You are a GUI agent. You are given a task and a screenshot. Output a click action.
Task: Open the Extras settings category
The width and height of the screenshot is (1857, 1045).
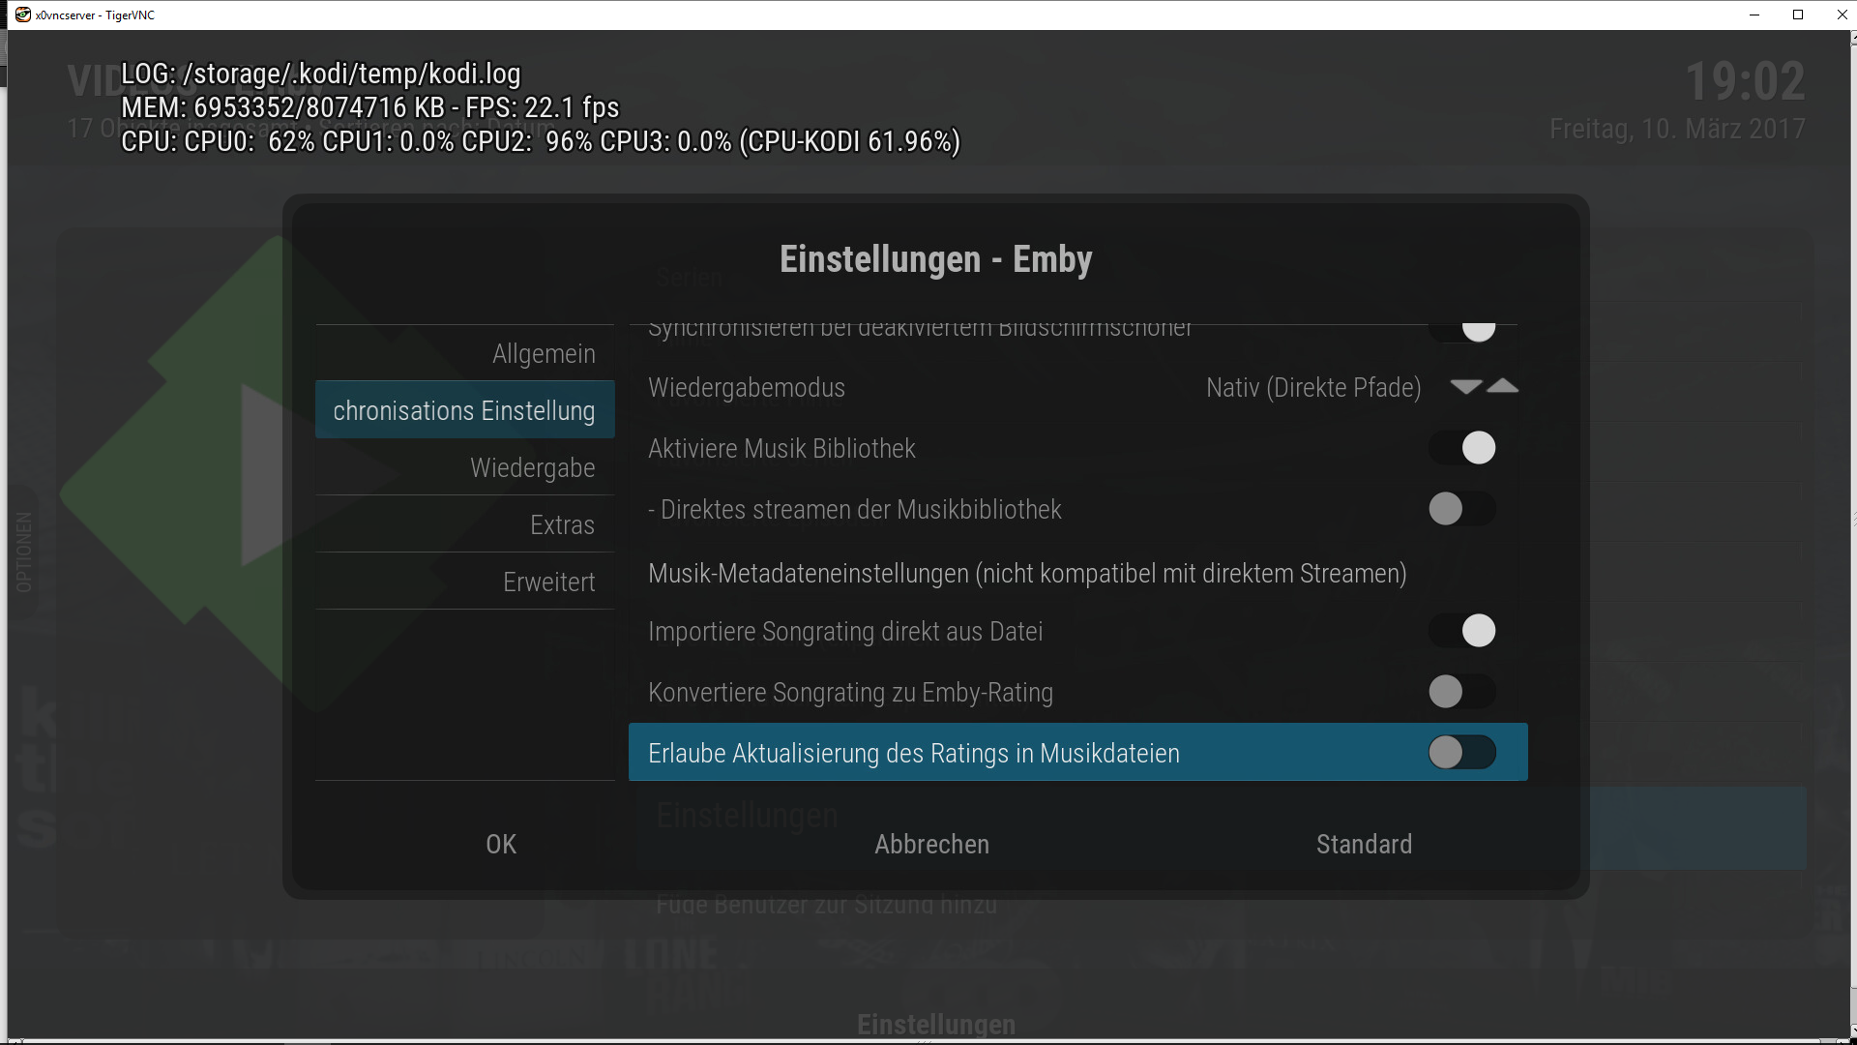465,524
